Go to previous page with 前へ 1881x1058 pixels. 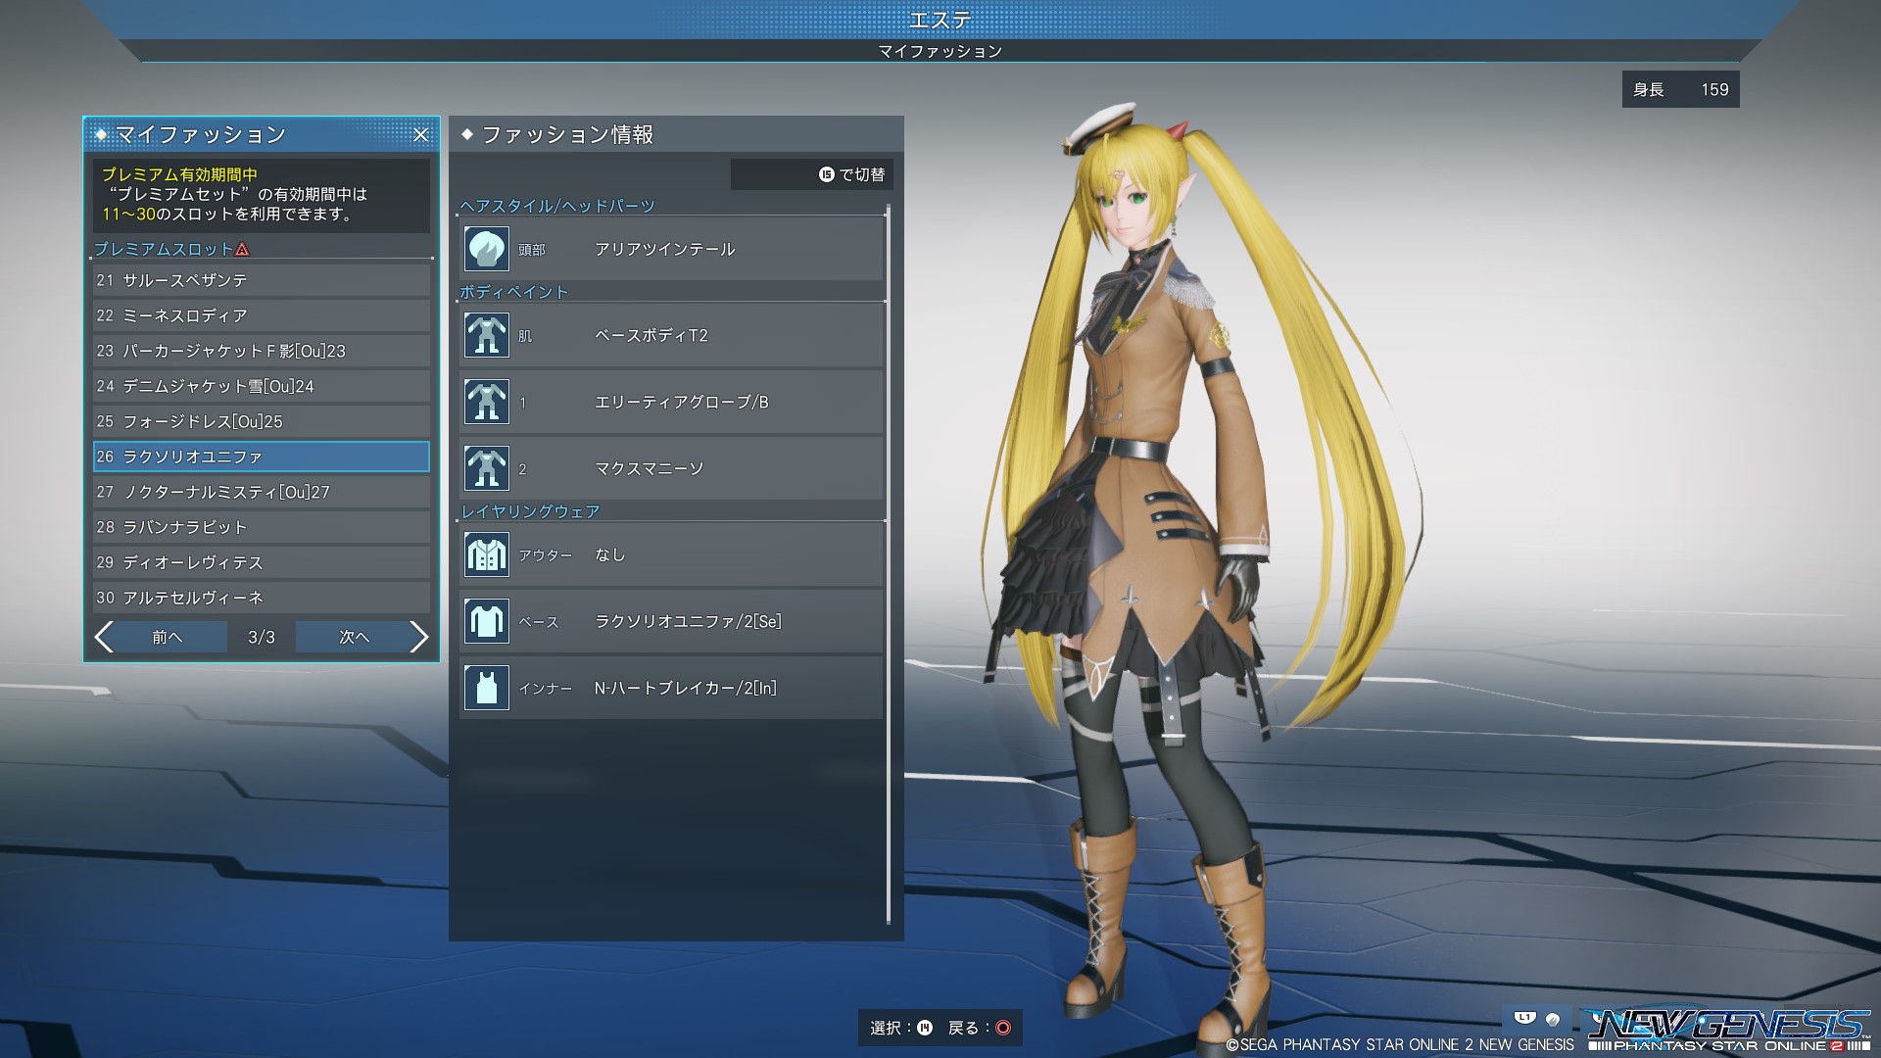pyautogui.click(x=167, y=637)
